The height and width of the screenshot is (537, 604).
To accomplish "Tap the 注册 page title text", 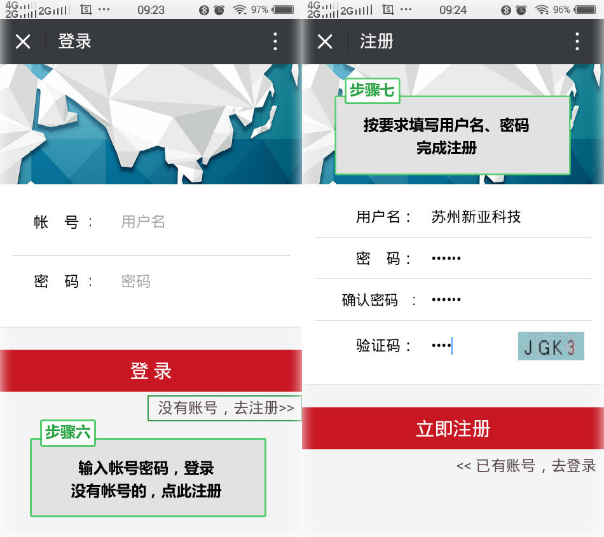I will [x=376, y=41].
